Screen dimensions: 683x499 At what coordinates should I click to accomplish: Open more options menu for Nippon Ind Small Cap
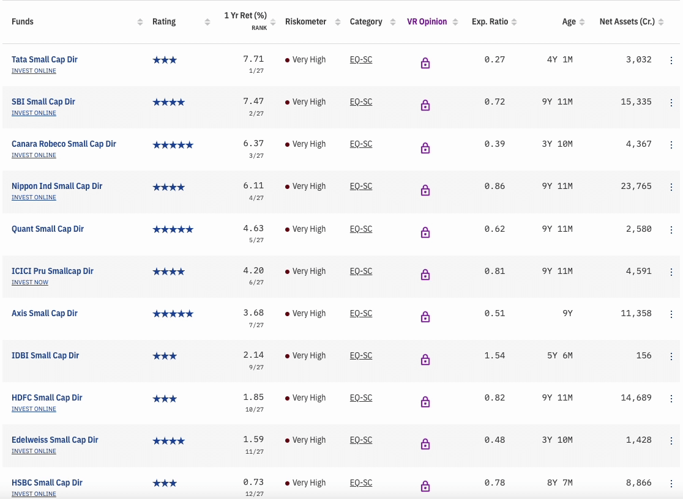(x=671, y=187)
